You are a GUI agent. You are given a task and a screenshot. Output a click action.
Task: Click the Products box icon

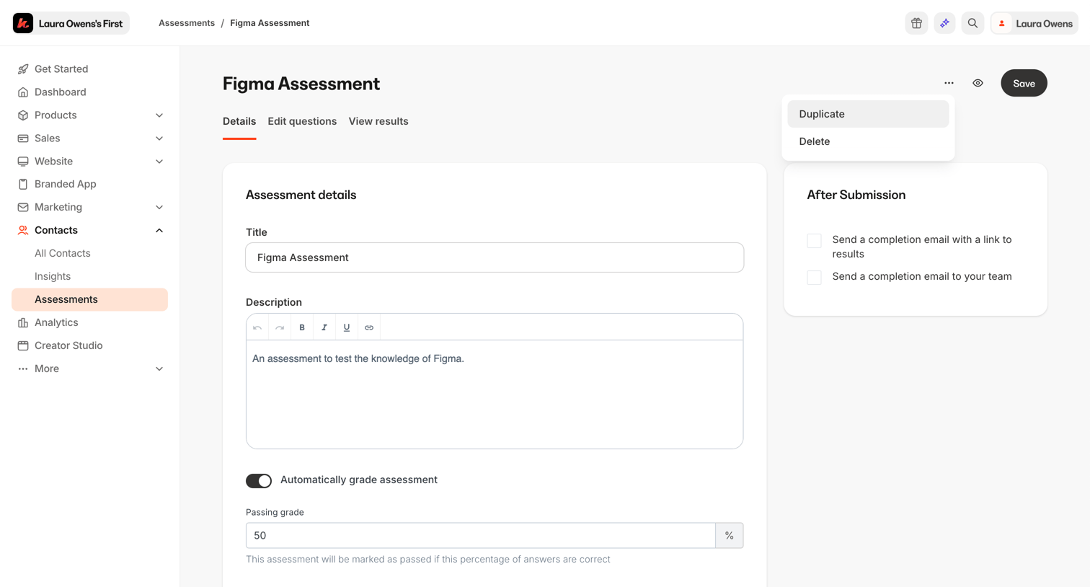pos(23,115)
